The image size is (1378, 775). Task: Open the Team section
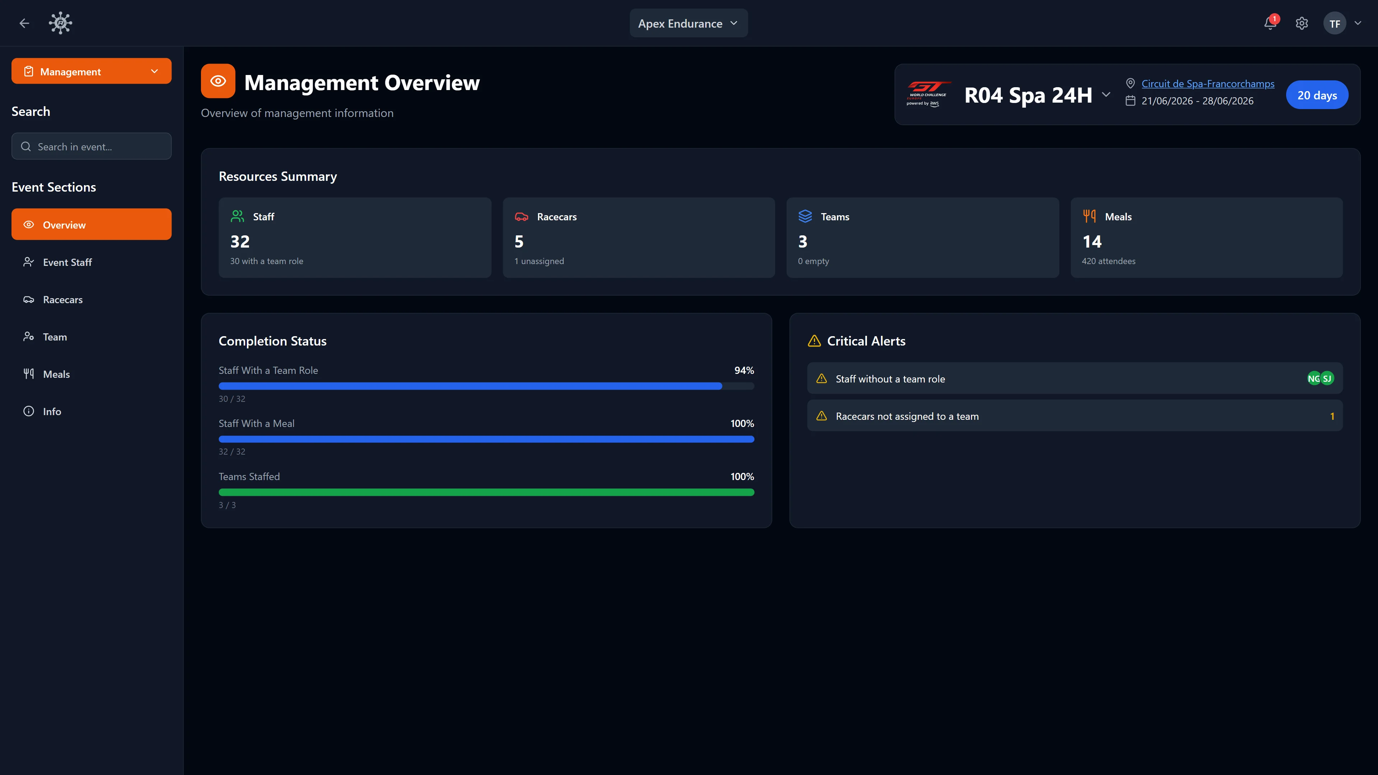92,337
